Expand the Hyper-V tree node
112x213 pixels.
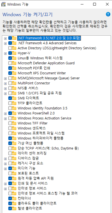point(5,53)
